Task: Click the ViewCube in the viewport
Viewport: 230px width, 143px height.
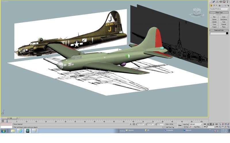Action: (x=197, y=12)
